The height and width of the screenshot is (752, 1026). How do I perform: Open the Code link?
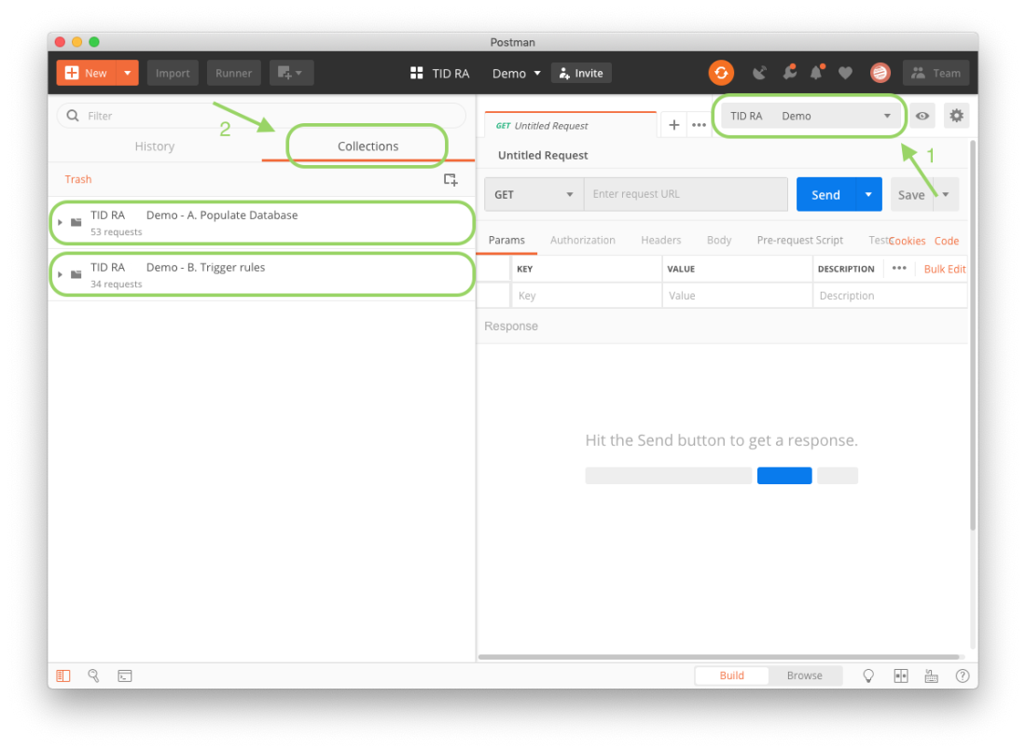pyautogui.click(x=946, y=241)
